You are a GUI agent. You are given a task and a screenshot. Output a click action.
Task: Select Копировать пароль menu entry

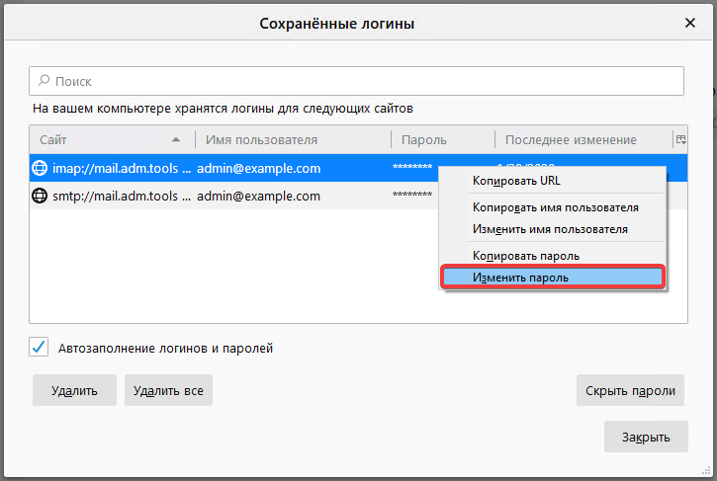point(526,256)
